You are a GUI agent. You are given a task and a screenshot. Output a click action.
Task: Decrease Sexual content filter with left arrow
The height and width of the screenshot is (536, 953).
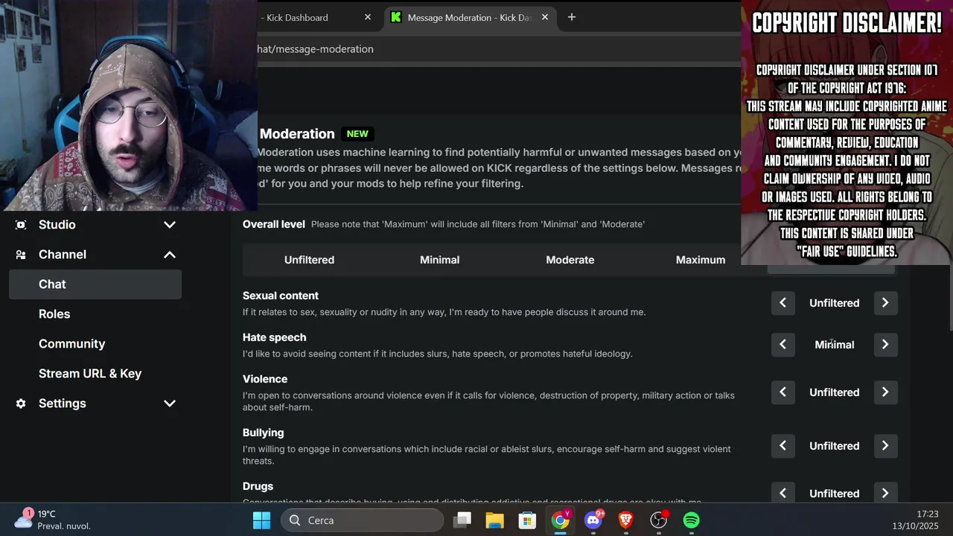point(783,303)
